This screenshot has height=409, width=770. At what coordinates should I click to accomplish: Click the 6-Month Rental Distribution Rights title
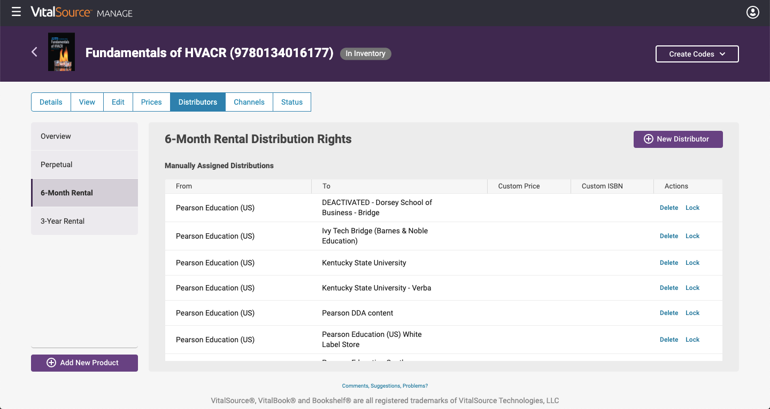click(x=258, y=139)
